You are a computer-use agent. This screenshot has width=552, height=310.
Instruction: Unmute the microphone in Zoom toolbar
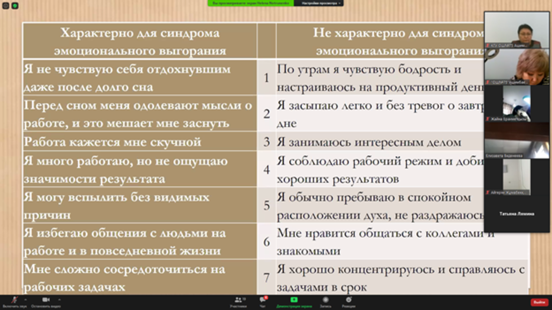pos(14,300)
